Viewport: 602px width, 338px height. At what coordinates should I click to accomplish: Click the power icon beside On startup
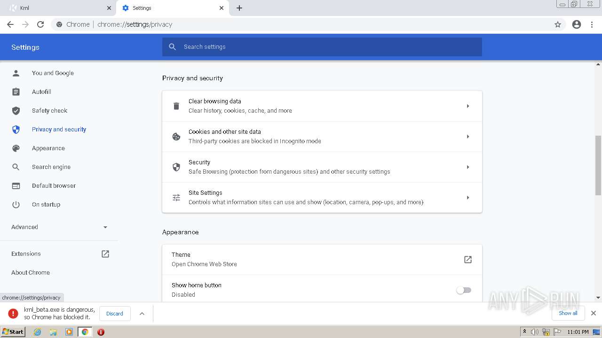click(16, 204)
